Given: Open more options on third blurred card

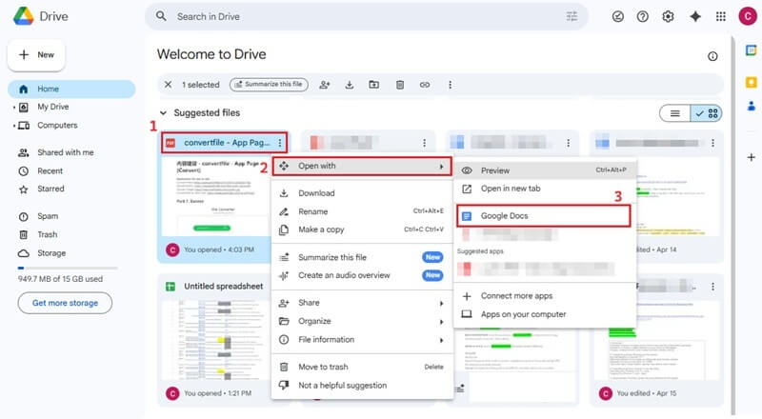Looking at the screenshot, I should [568, 143].
